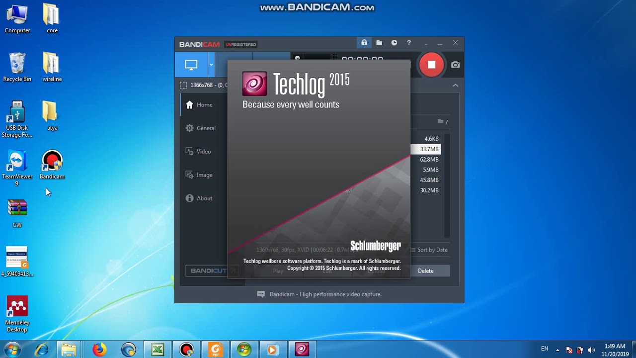
Task: Open the Windows Start menu
Action: (12, 350)
